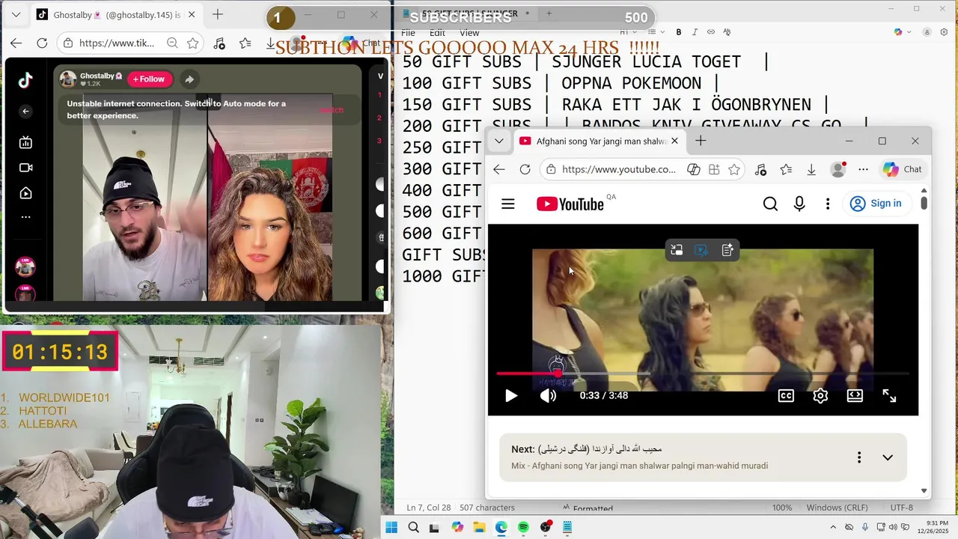Image resolution: width=958 pixels, height=539 pixels.
Task: Click share arrow beside Follow button
Action: (189, 79)
